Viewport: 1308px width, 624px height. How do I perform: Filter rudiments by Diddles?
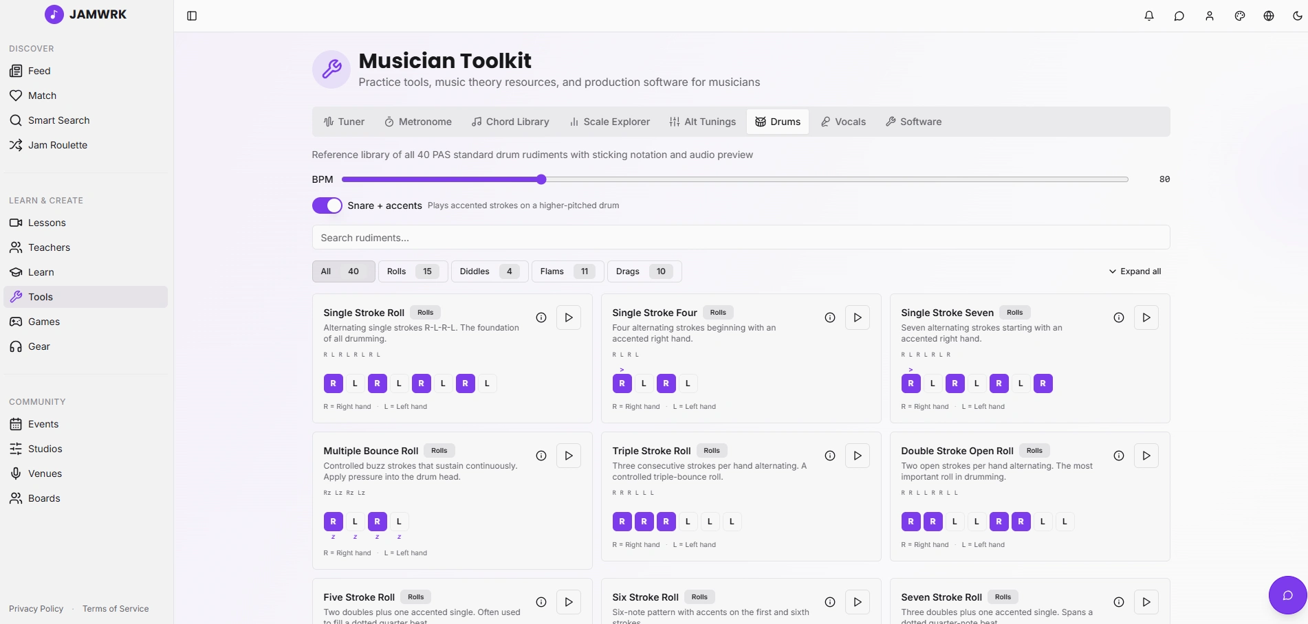490,271
